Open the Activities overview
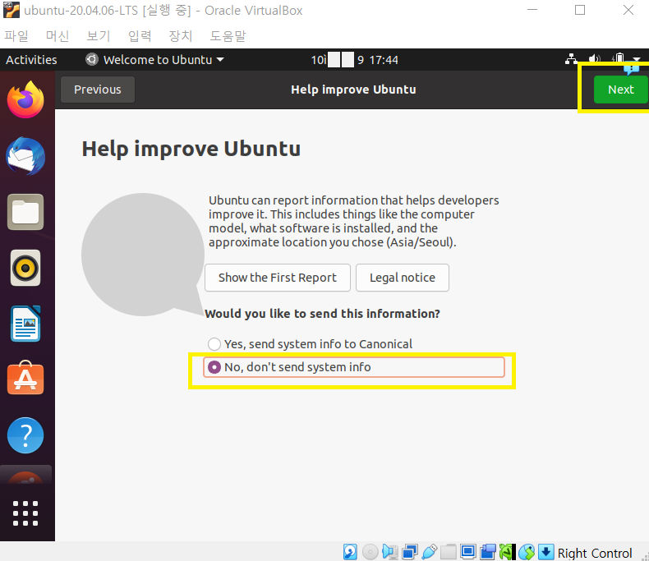This screenshot has width=649, height=561. tap(31, 60)
